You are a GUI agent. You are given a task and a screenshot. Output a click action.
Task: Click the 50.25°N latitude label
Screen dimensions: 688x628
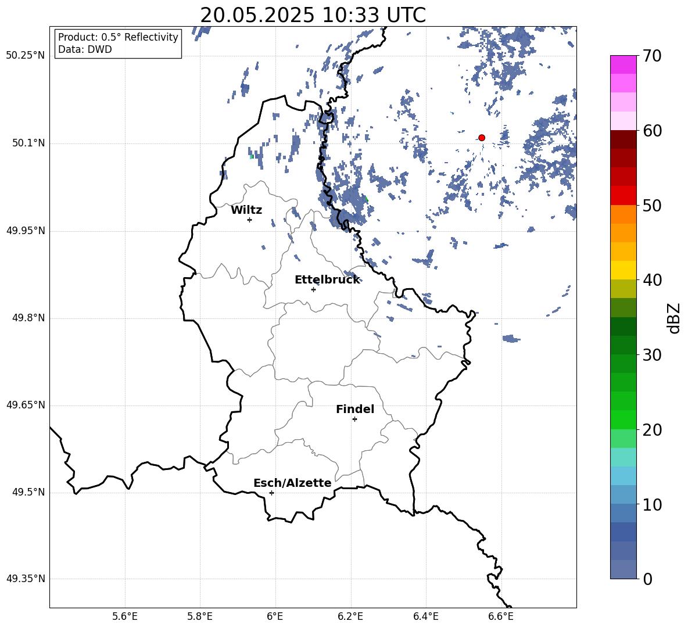click(x=26, y=55)
